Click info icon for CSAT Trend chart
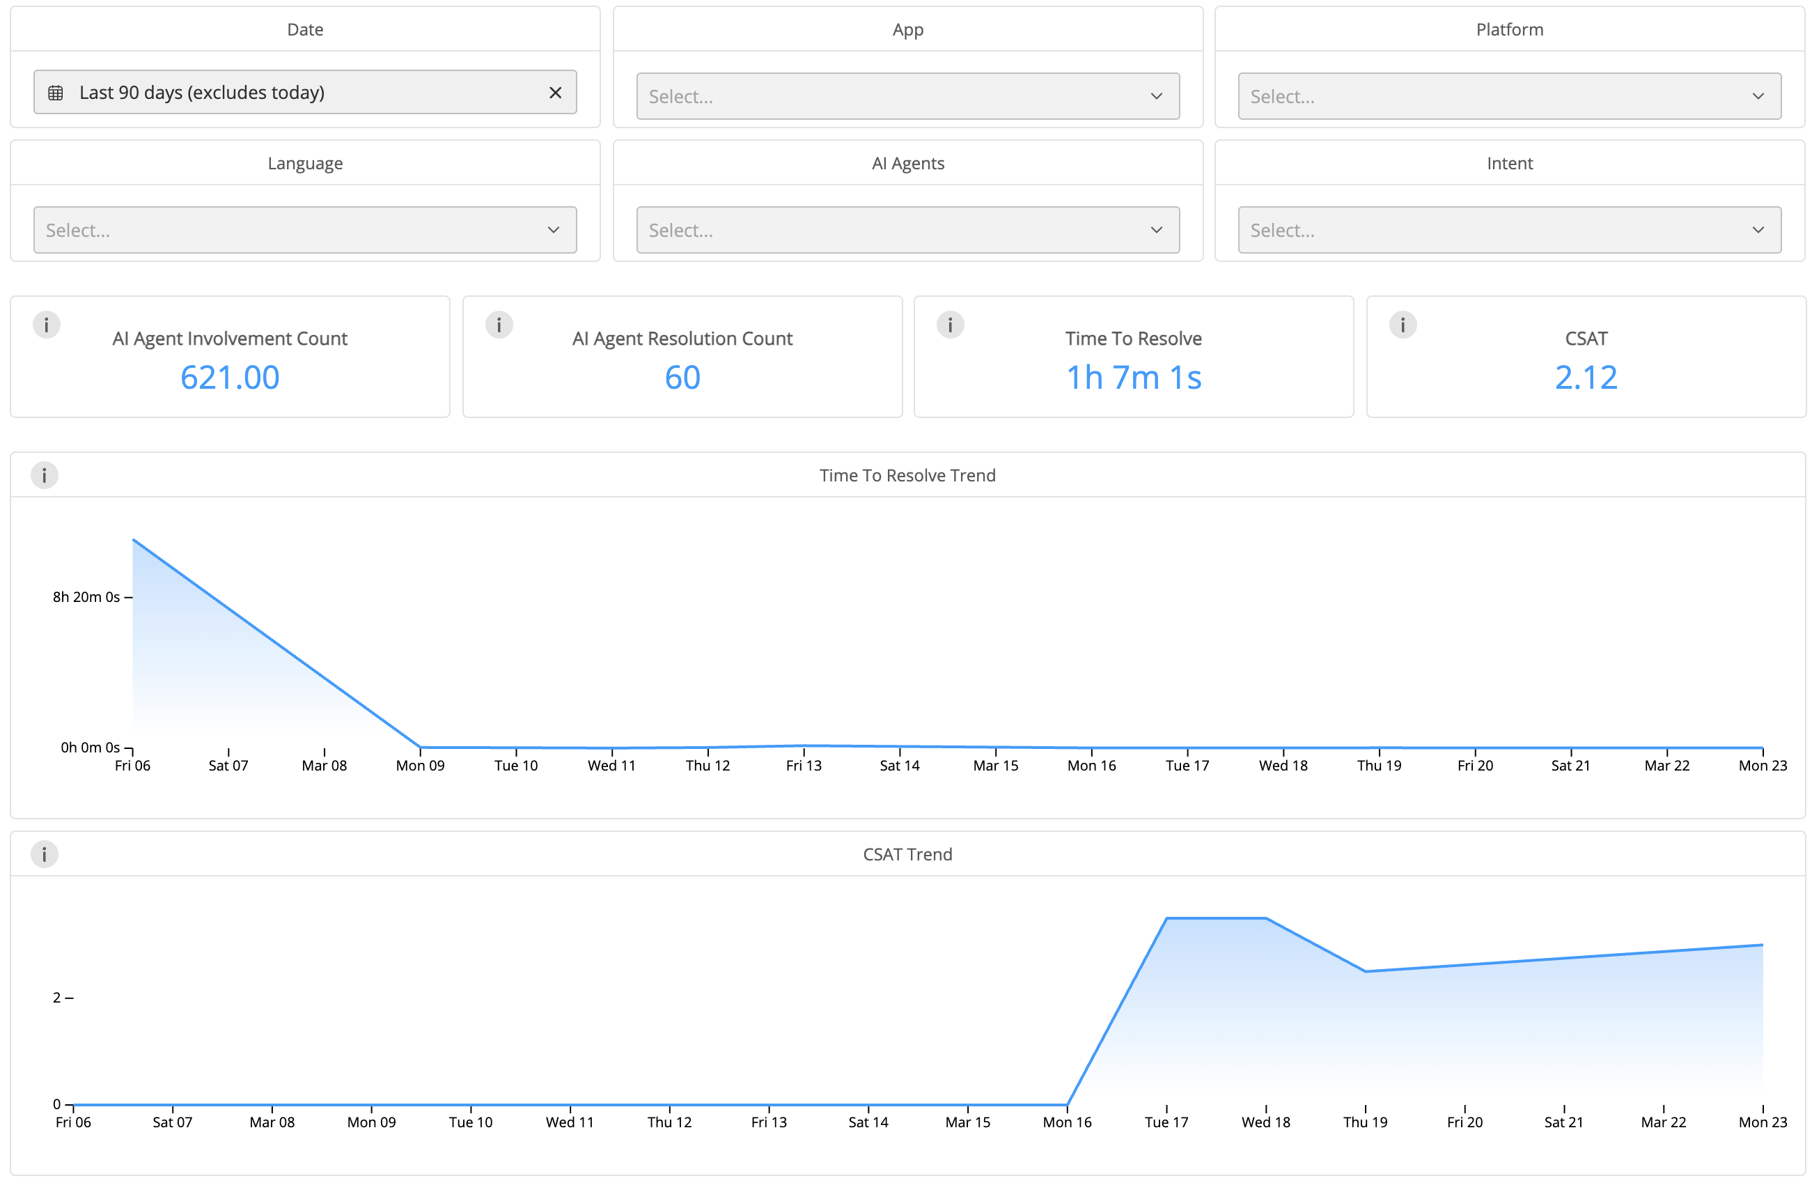This screenshot has width=1812, height=1183. tap(44, 854)
